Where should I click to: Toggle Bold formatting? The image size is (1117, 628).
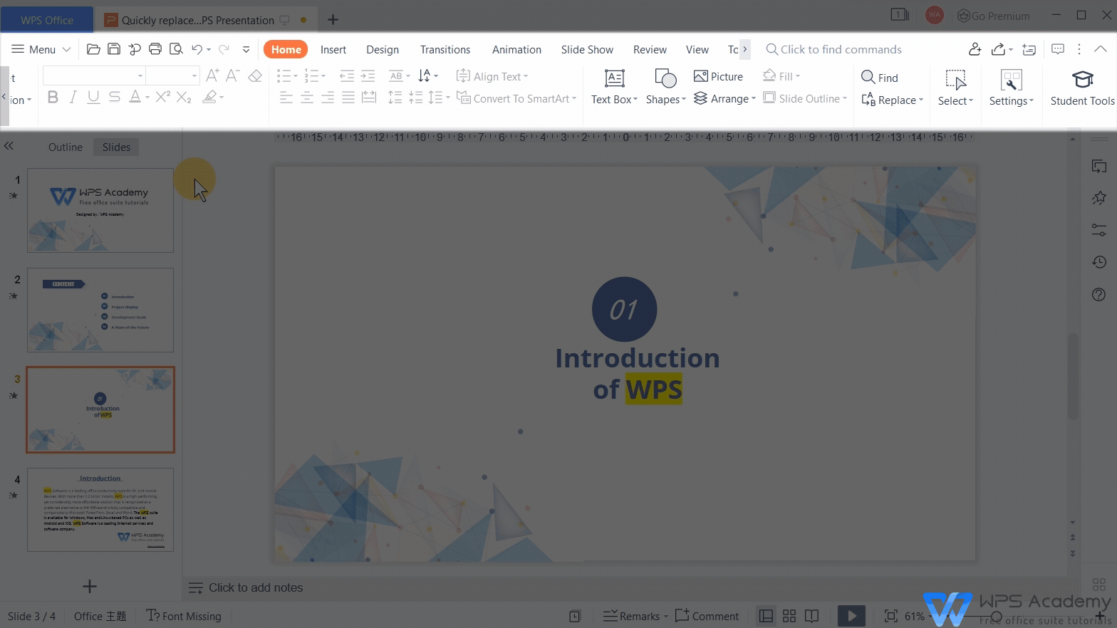pyautogui.click(x=53, y=98)
